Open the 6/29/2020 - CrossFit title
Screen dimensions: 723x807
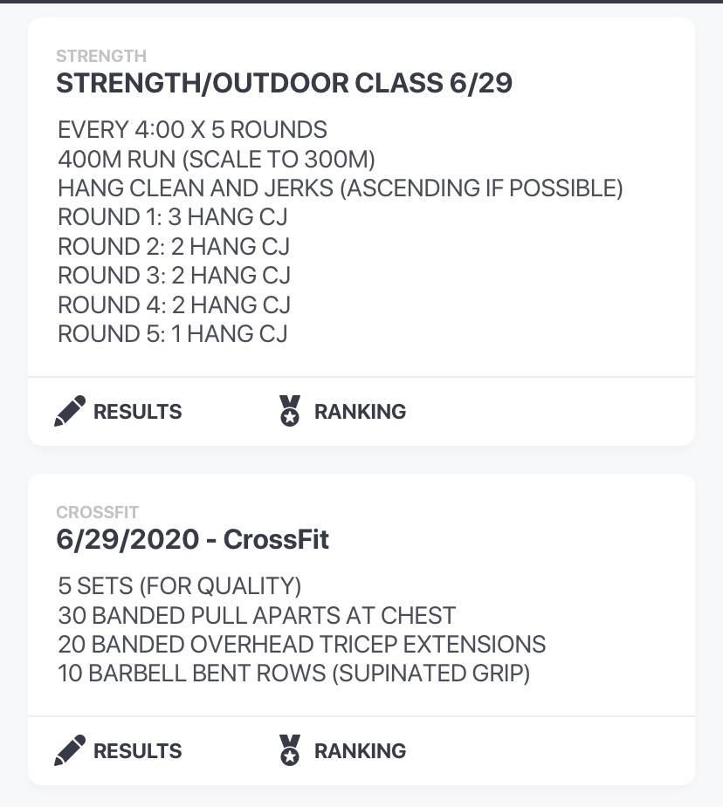pos(193,539)
